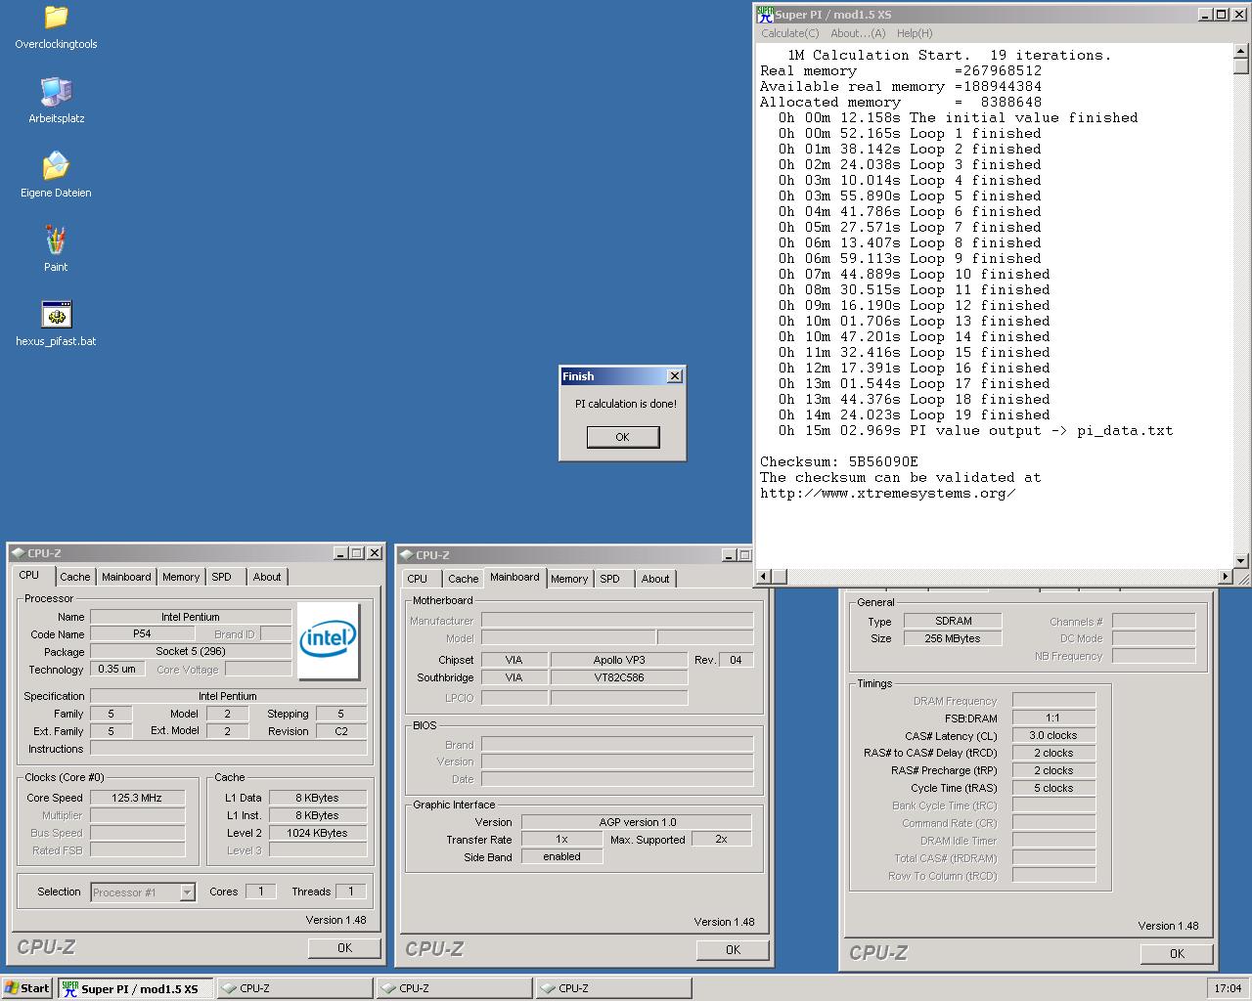The image size is (1252, 1001).
Task: Click the left CPU-Z title bar icon
Action: (18, 553)
